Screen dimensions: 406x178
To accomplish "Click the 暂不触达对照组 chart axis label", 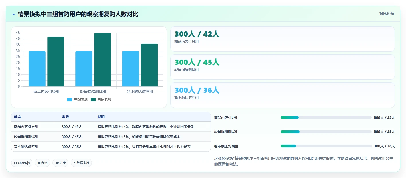I will click(x=140, y=92).
